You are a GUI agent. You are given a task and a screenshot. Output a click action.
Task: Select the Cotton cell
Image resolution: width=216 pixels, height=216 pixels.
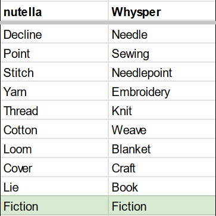54,129
